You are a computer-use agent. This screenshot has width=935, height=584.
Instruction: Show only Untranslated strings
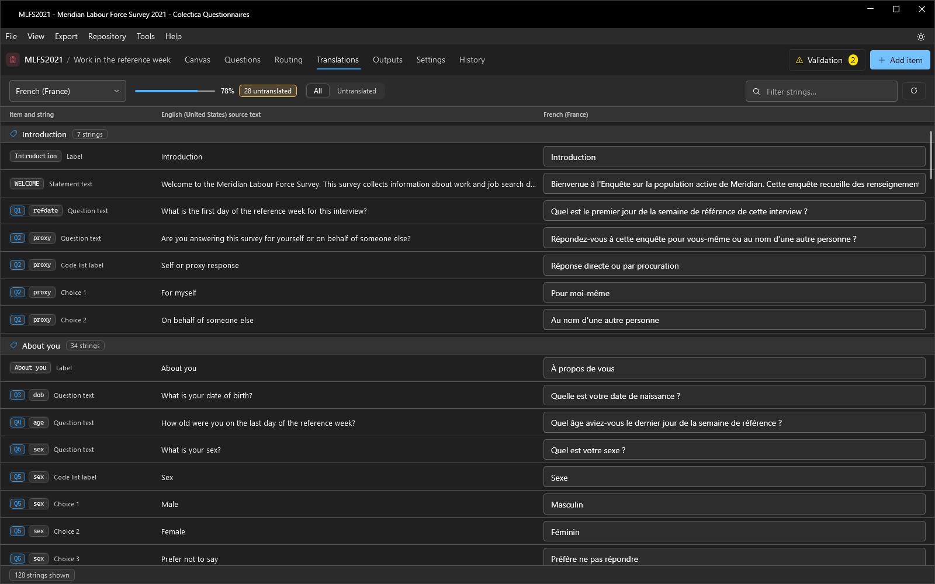pos(356,91)
